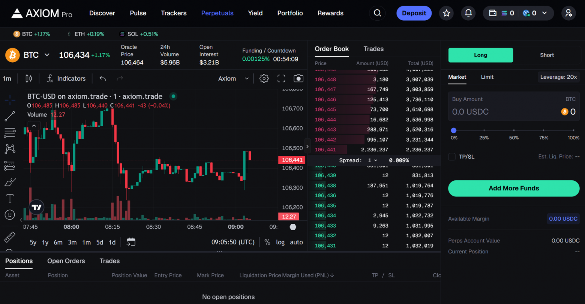Switch to the Trades tab in Order Book

point(373,49)
